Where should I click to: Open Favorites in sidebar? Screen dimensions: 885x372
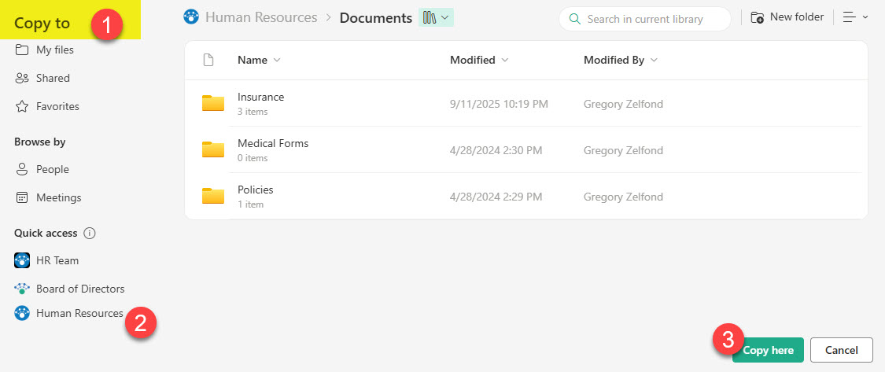coord(57,106)
